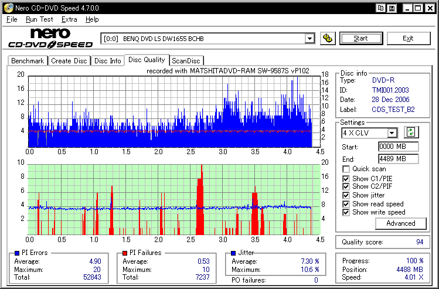
Task: Click PI Failures average 0.53
Action: point(203,261)
